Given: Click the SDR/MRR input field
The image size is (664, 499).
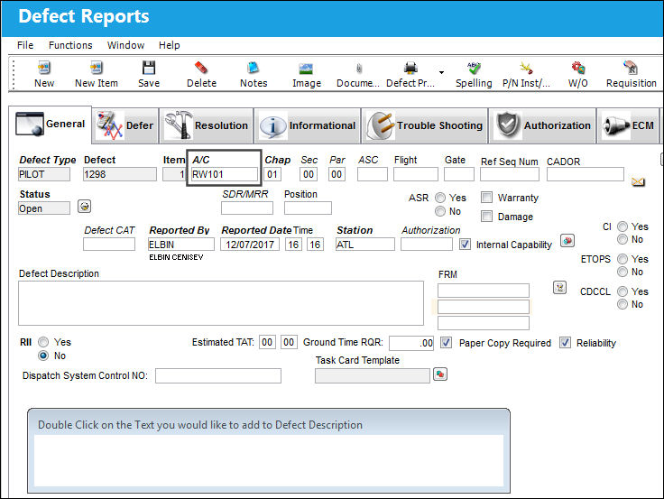Looking at the screenshot, I should [247, 208].
